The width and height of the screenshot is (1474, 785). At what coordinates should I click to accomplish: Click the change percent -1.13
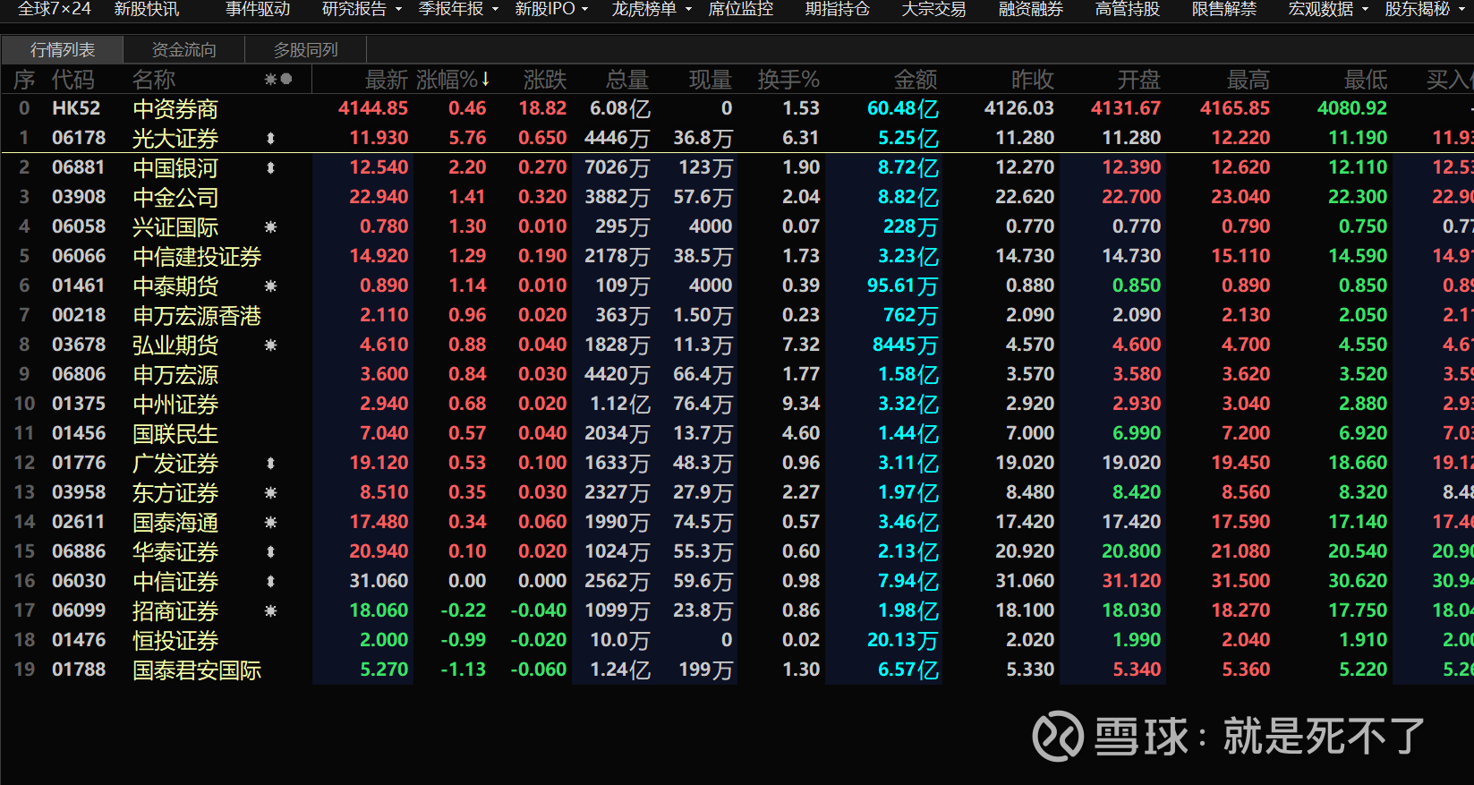click(464, 670)
